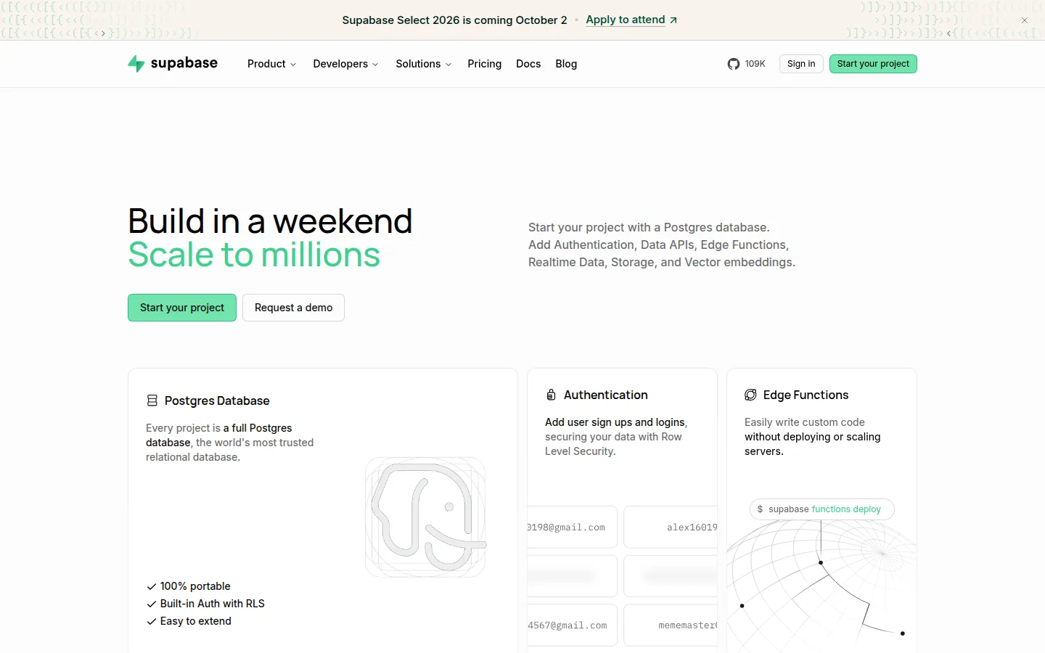
Task: Expand the Solutions dropdown menu
Action: [x=424, y=64]
